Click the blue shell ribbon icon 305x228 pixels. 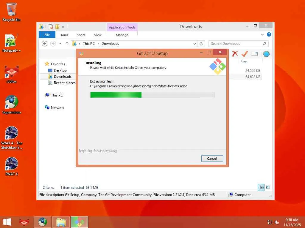[266, 54]
